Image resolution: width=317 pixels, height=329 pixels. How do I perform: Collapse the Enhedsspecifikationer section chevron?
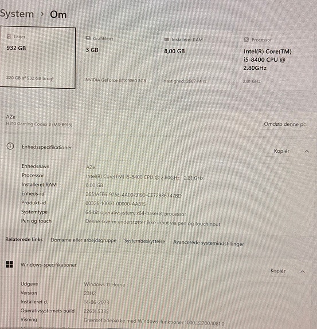pos(307,151)
